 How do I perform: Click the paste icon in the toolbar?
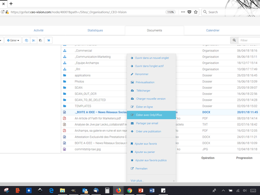coord(41,40)
